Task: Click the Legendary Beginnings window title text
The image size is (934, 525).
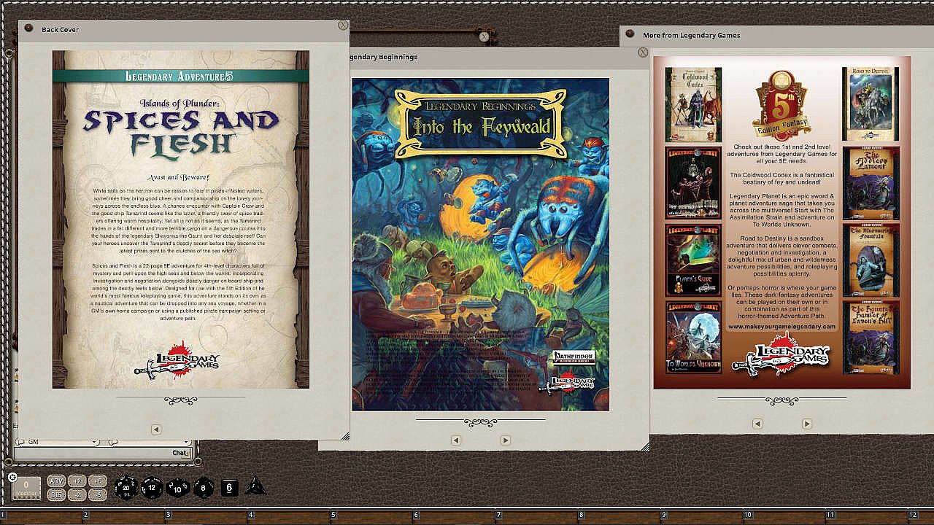Action: (385, 57)
